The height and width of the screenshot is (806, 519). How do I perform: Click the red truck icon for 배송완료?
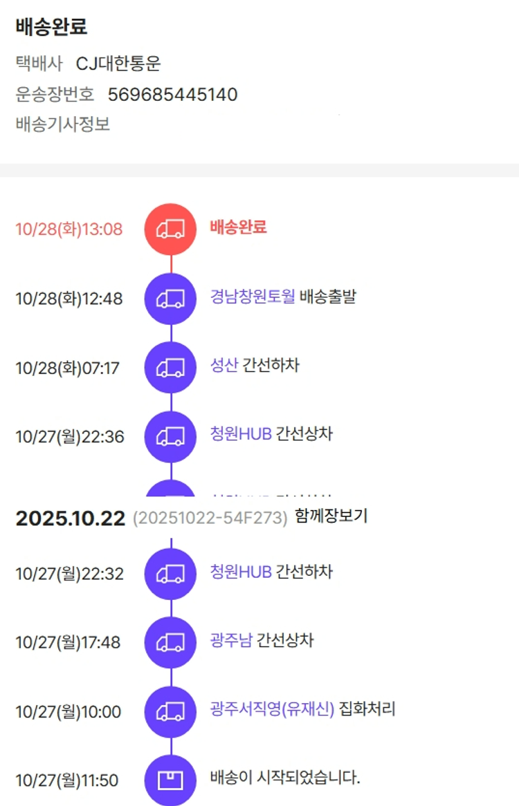[170, 229]
